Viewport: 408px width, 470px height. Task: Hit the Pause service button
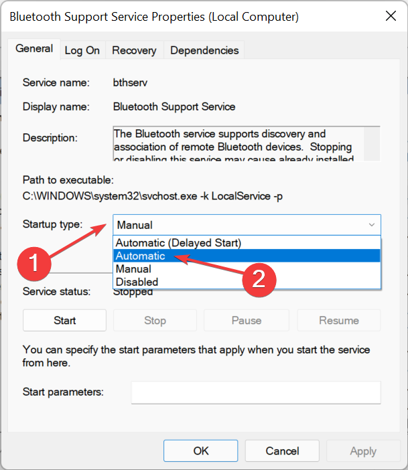point(246,321)
